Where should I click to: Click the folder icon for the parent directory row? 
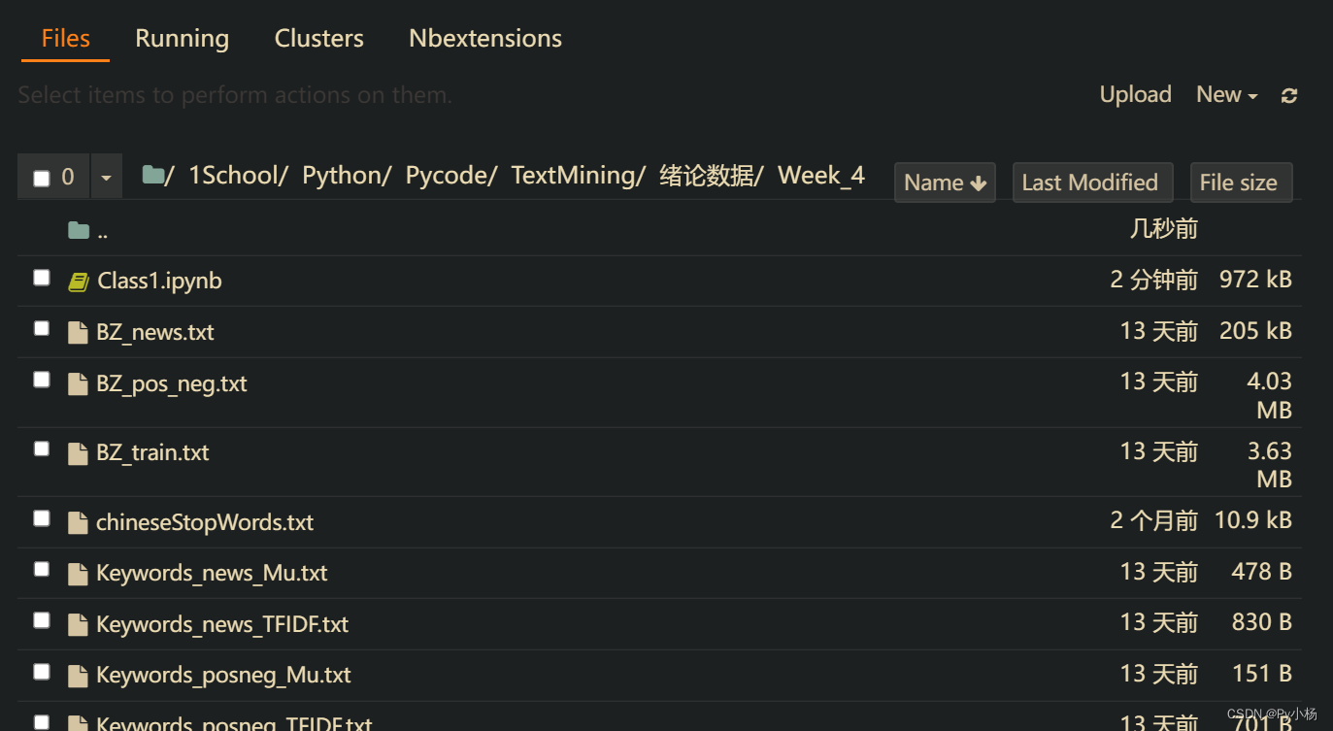(x=78, y=229)
